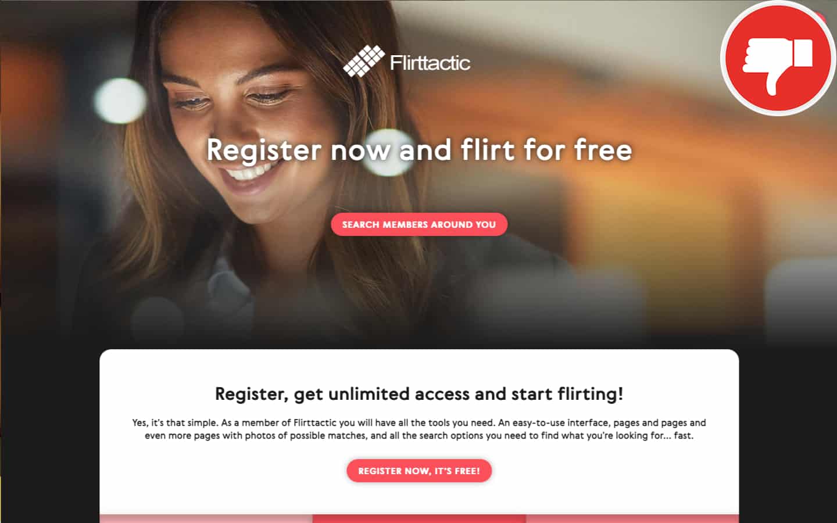The width and height of the screenshot is (837, 523).
Task: Click the 'Register now and flirt for free' headline
Action: [x=419, y=150]
